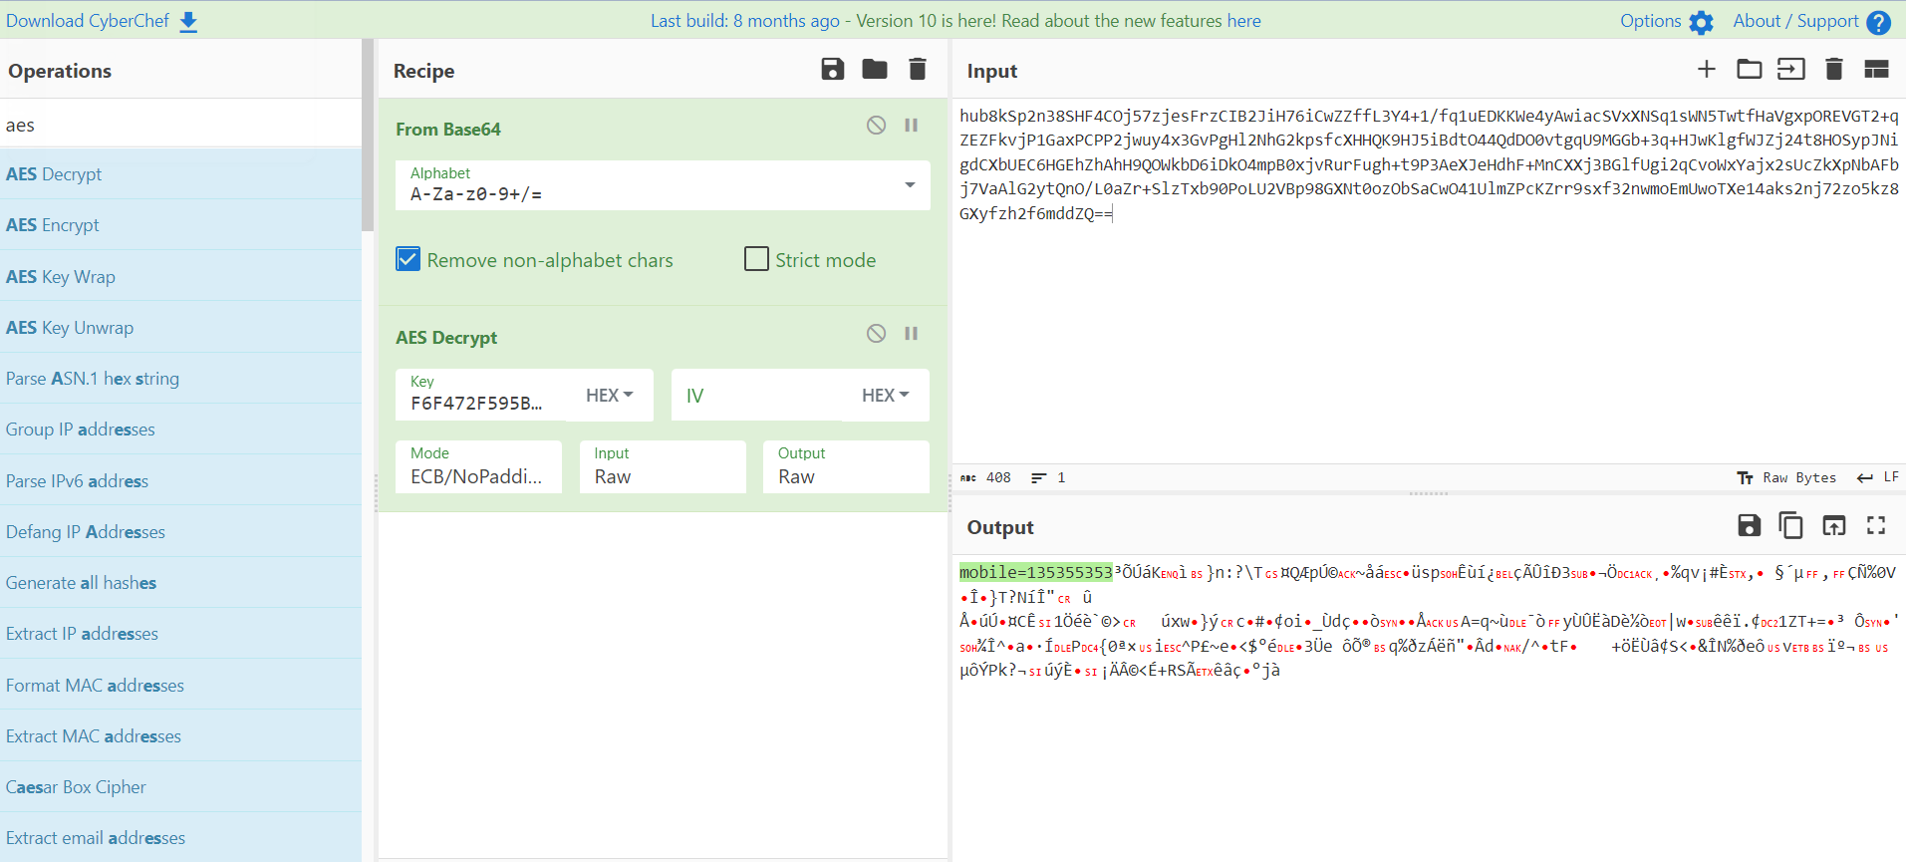Viewport: 1906px width, 862px height.
Task: Open folder as input
Action: [x=1749, y=69]
